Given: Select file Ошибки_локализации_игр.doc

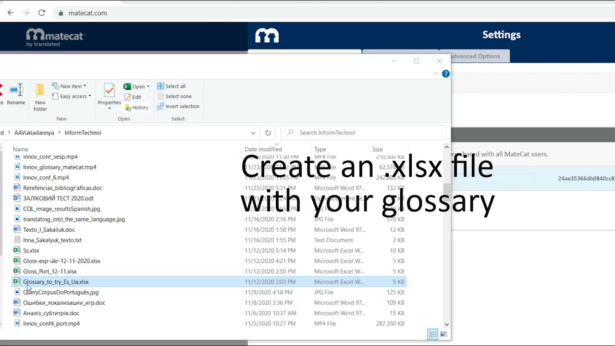Looking at the screenshot, I should [64, 303].
